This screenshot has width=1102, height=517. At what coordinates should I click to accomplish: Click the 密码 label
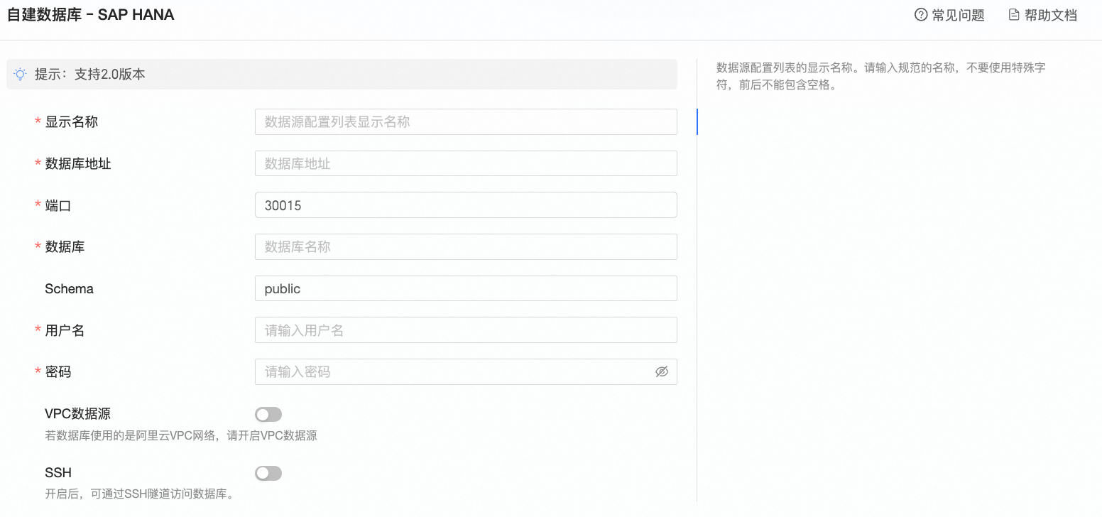pos(58,371)
